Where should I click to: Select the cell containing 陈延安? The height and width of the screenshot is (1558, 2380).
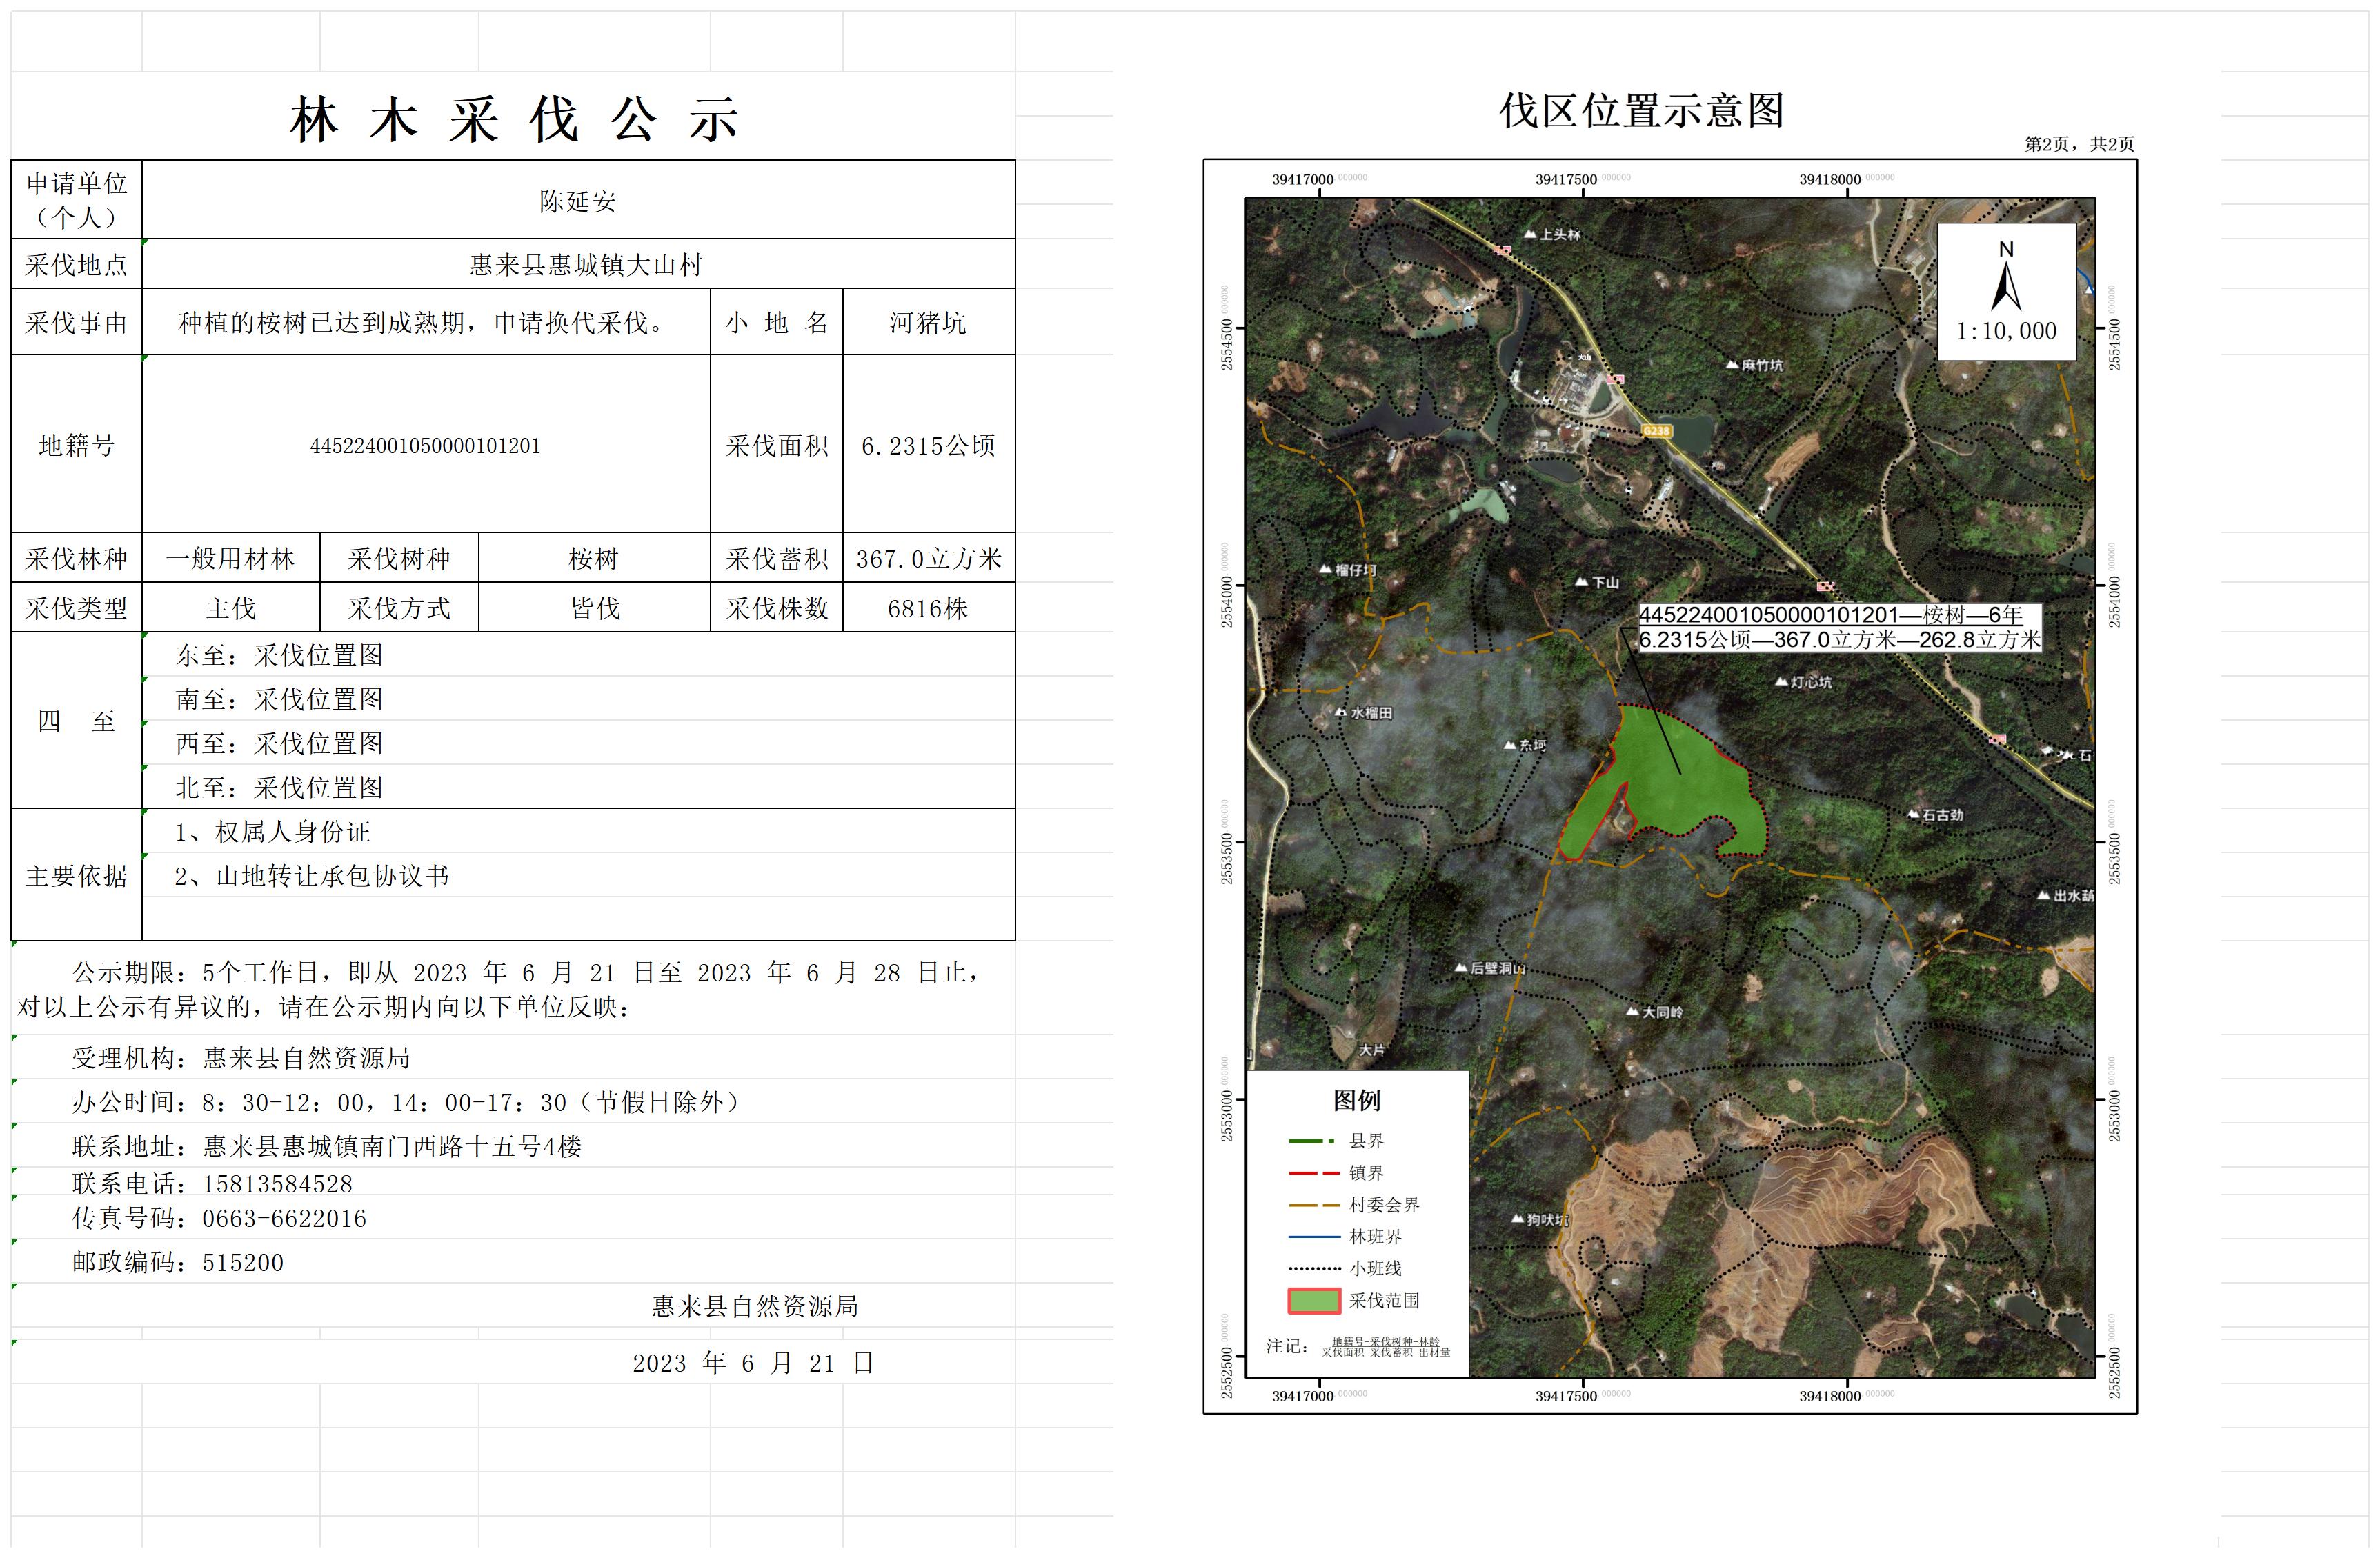(578, 201)
